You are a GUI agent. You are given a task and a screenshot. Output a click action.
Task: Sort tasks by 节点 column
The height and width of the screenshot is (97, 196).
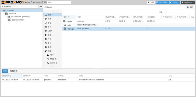[50, 76]
